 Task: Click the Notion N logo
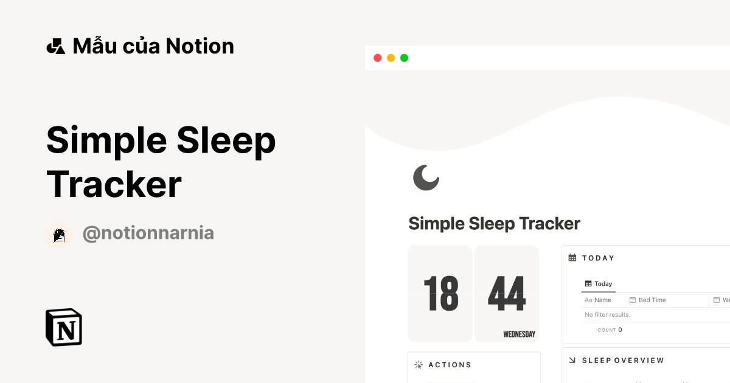pyautogui.click(x=64, y=327)
